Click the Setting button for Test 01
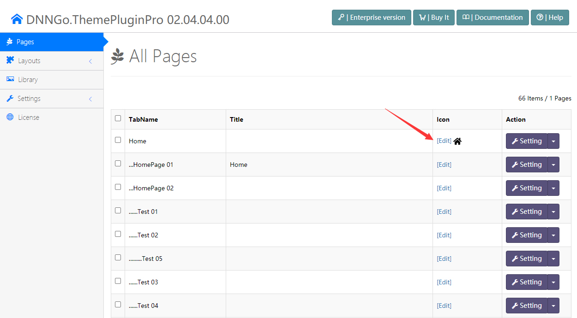577x318 pixels. click(x=527, y=212)
